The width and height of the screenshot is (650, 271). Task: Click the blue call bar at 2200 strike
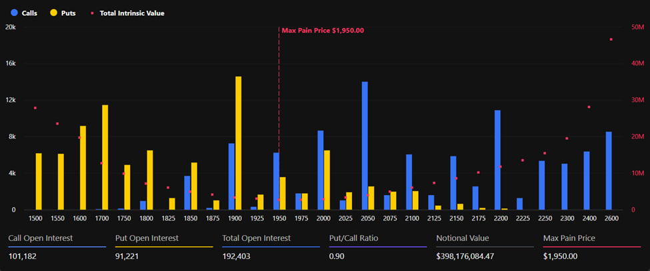[x=497, y=160]
